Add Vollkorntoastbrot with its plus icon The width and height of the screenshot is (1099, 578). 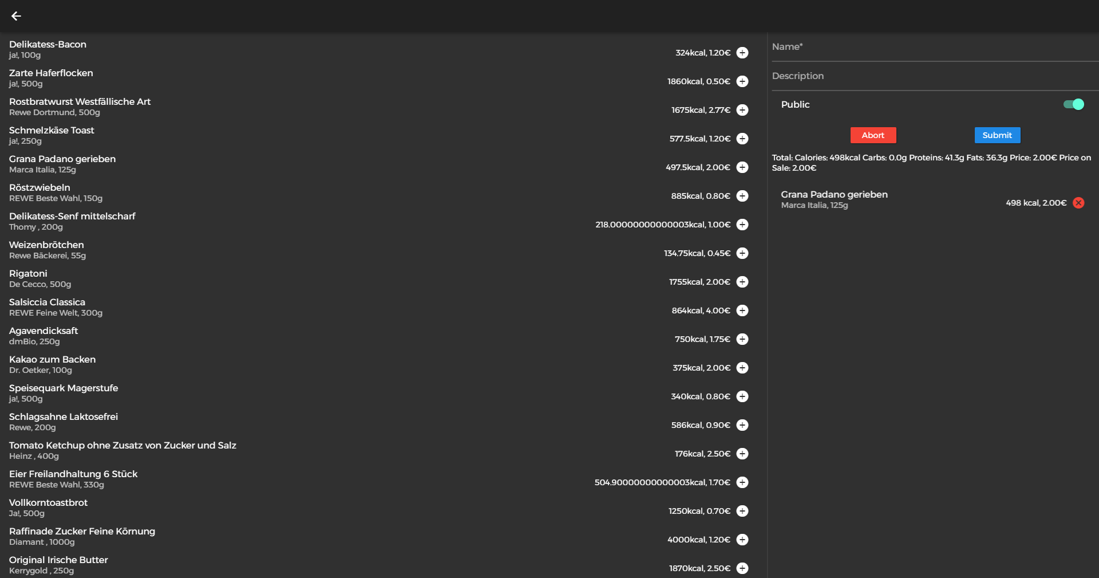pyautogui.click(x=742, y=511)
